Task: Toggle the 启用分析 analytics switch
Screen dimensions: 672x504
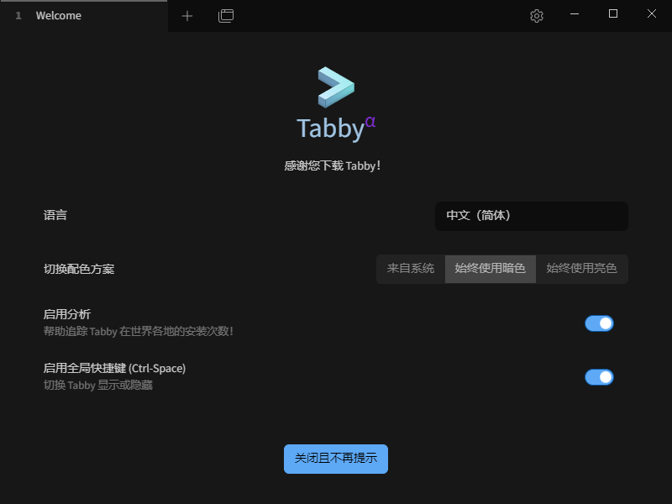Action: [x=599, y=323]
